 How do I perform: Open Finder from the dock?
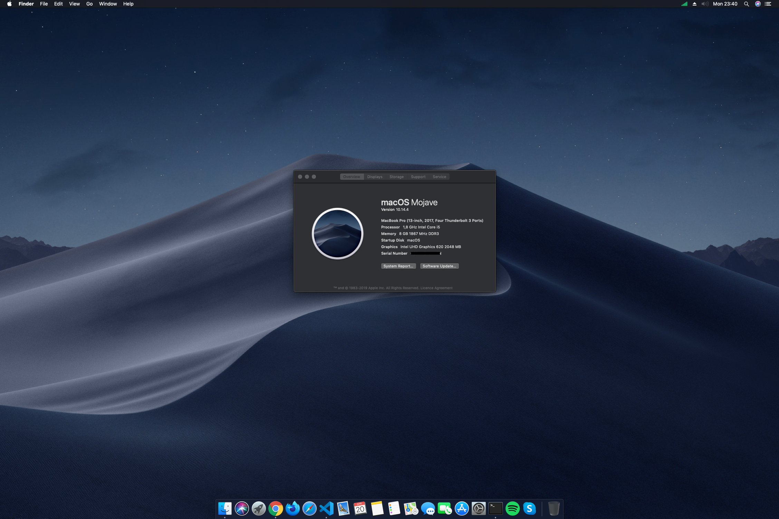[227, 509]
